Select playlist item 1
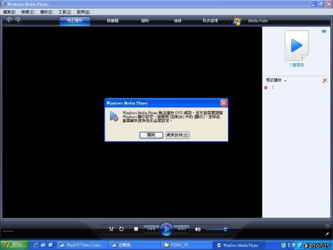333x250 pixels. [273, 87]
